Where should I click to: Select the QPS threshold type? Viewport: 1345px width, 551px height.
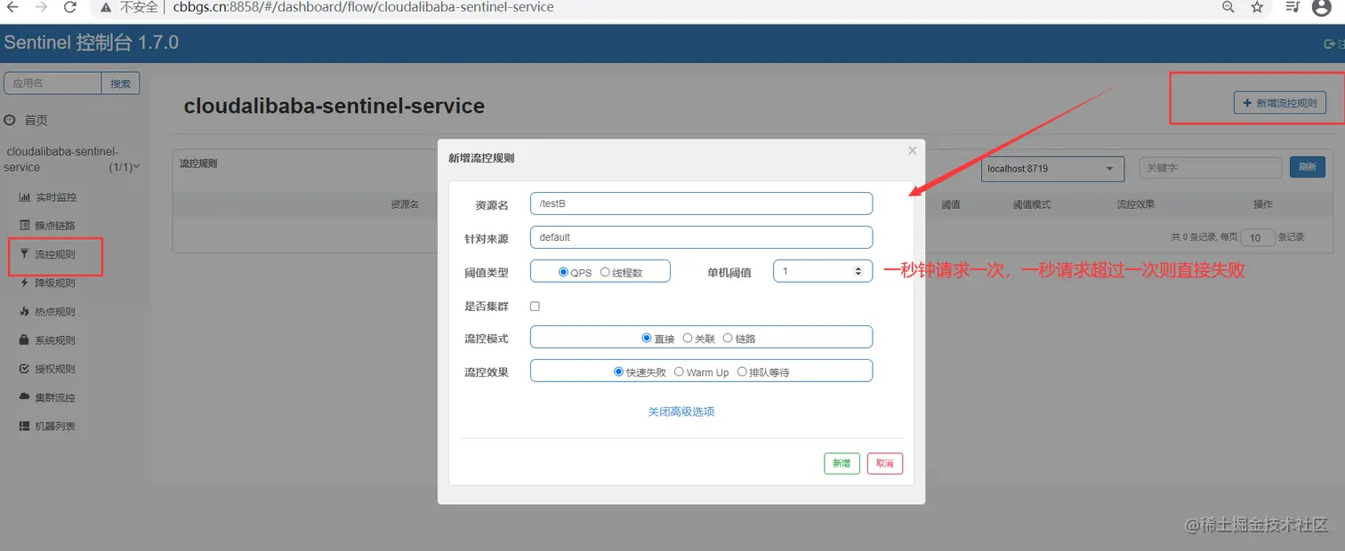(563, 273)
